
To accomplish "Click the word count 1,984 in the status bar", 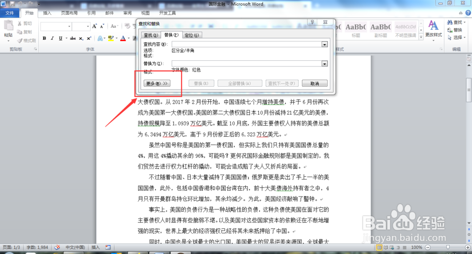I will [x=37, y=247].
